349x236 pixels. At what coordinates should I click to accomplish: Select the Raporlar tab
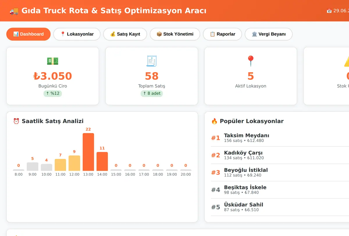tap(222, 34)
